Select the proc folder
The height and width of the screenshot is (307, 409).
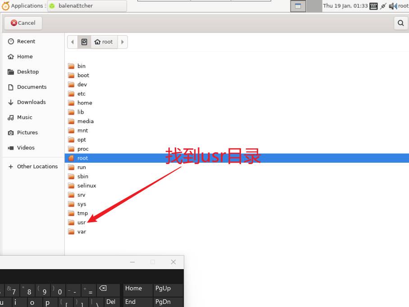point(236,149)
